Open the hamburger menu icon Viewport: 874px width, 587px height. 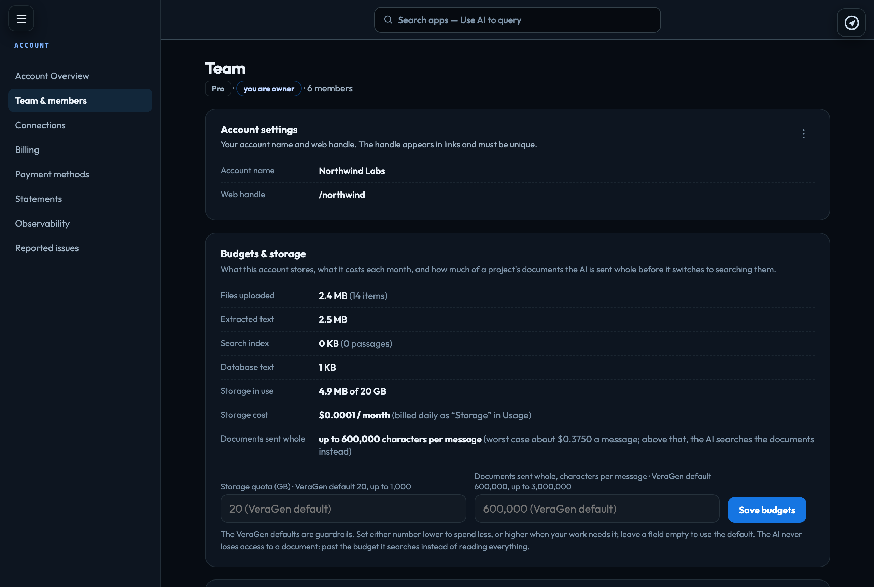(22, 18)
